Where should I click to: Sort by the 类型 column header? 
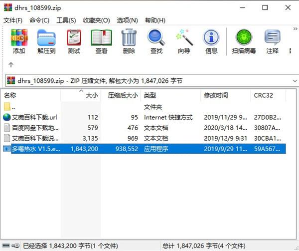[x=171, y=95]
